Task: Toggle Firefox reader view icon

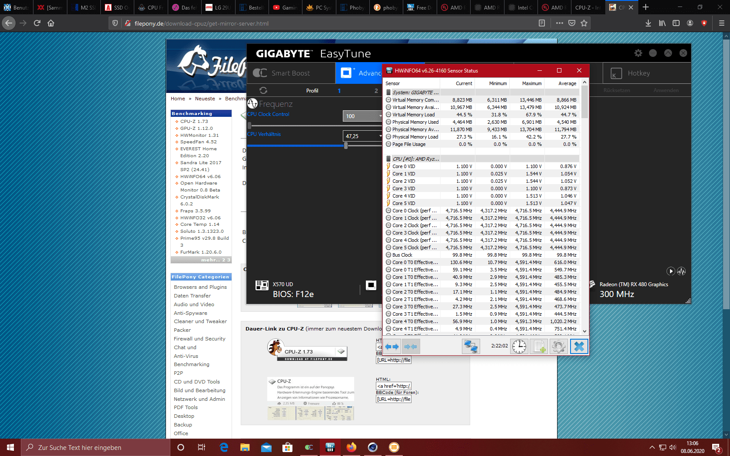Action: coord(542,23)
